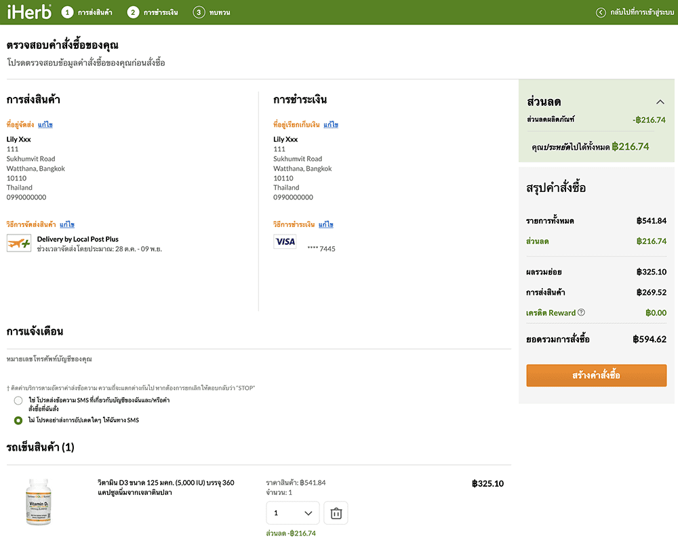Click the VISA card icon
678x545 pixels.
[x=285, y=241]
